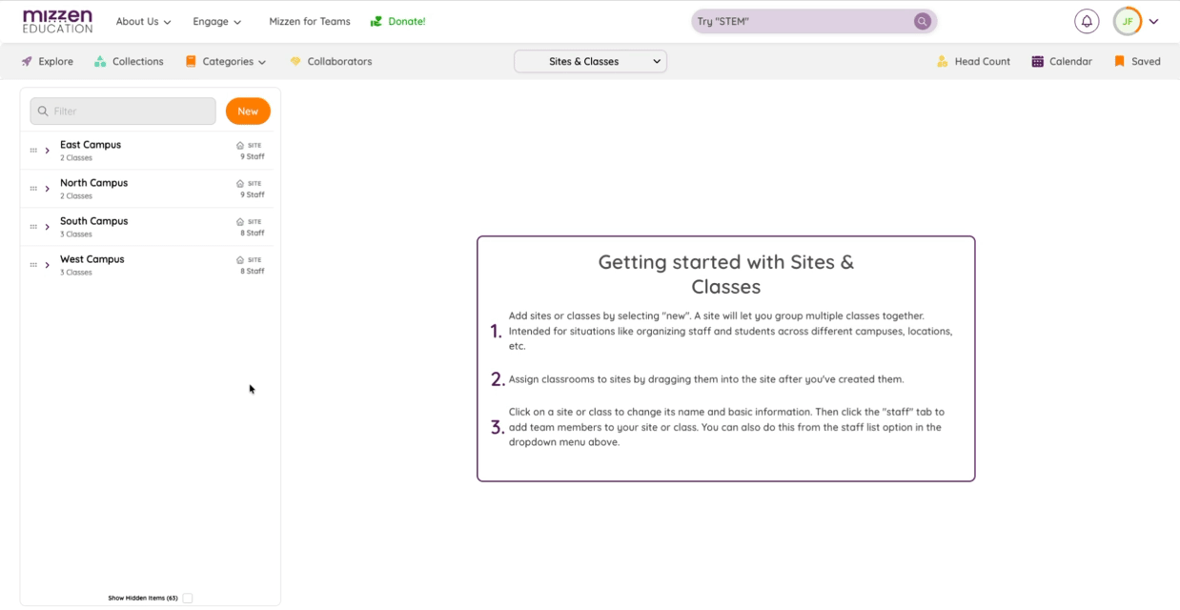Open the About Us menu
Image resolution: width=1180 pixels, height=610 pixels.
[143, 22]
